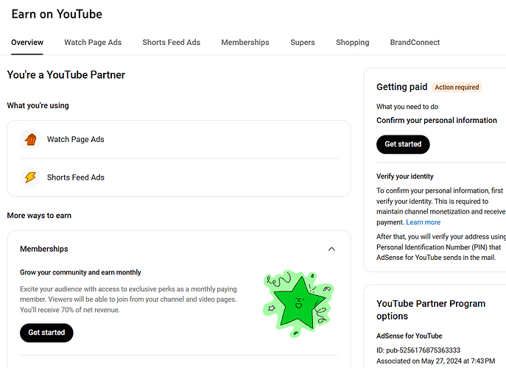Open the Learn more link
The image size is (506, 368).
point(423,222)
